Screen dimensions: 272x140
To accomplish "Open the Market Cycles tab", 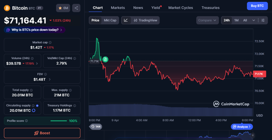I will tap(181, 8).
